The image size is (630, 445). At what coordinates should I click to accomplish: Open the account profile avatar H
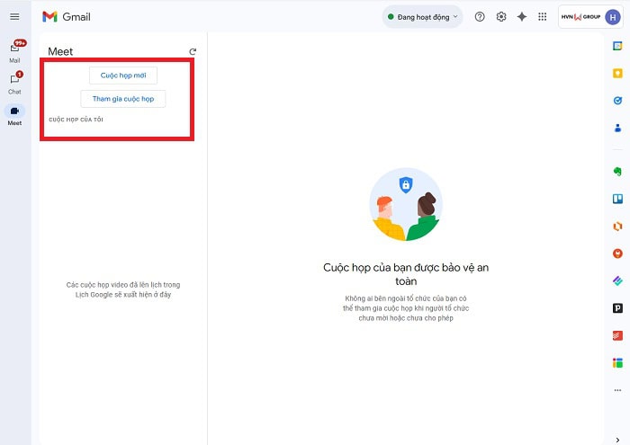[613, 16]
